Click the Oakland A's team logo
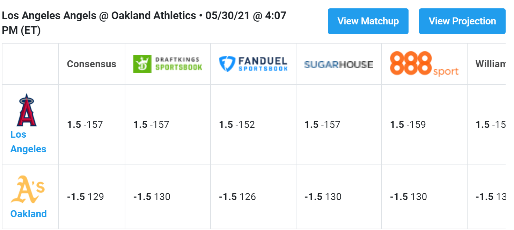Image resolution: width=514 pixels, height=230 pixels. 28,189
